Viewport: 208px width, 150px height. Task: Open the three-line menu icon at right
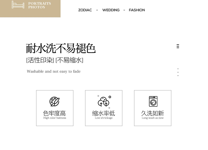tap(178, 46)
